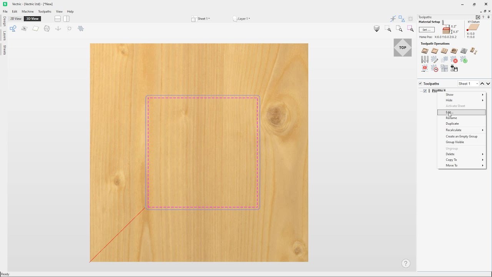Select Create an Empty Group
Screen dimensions: 492x277
click(462, 136)
